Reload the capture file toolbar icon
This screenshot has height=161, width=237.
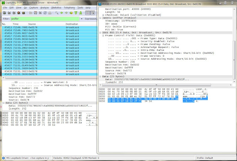pyautogui.click(x=45, y=13)
